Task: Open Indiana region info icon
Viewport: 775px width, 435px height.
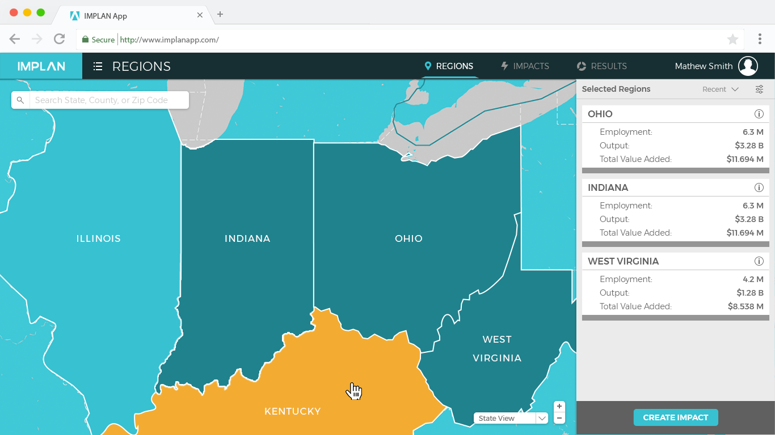Action: (x=759, y=187)
